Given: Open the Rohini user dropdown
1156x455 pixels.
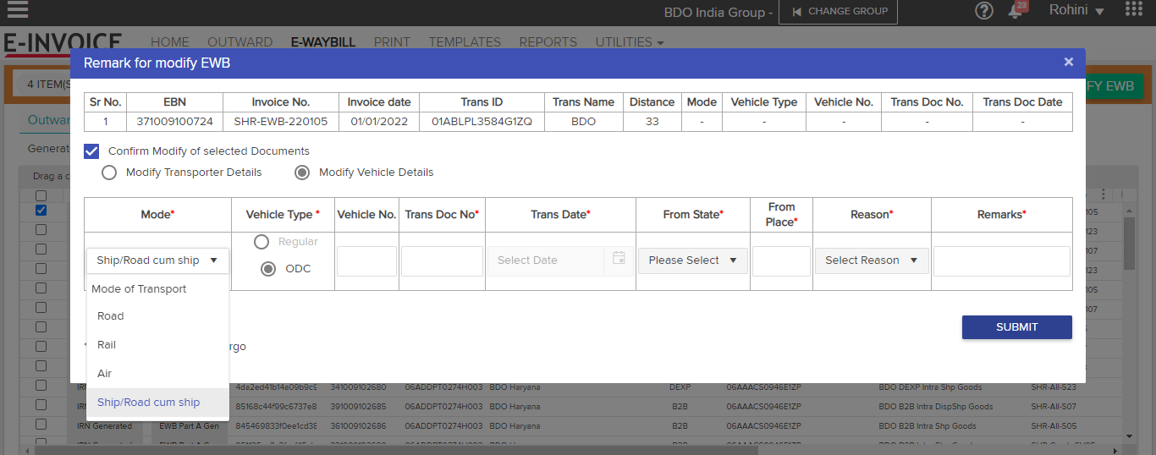Looking at the screenshot, I should (1076, 11).
